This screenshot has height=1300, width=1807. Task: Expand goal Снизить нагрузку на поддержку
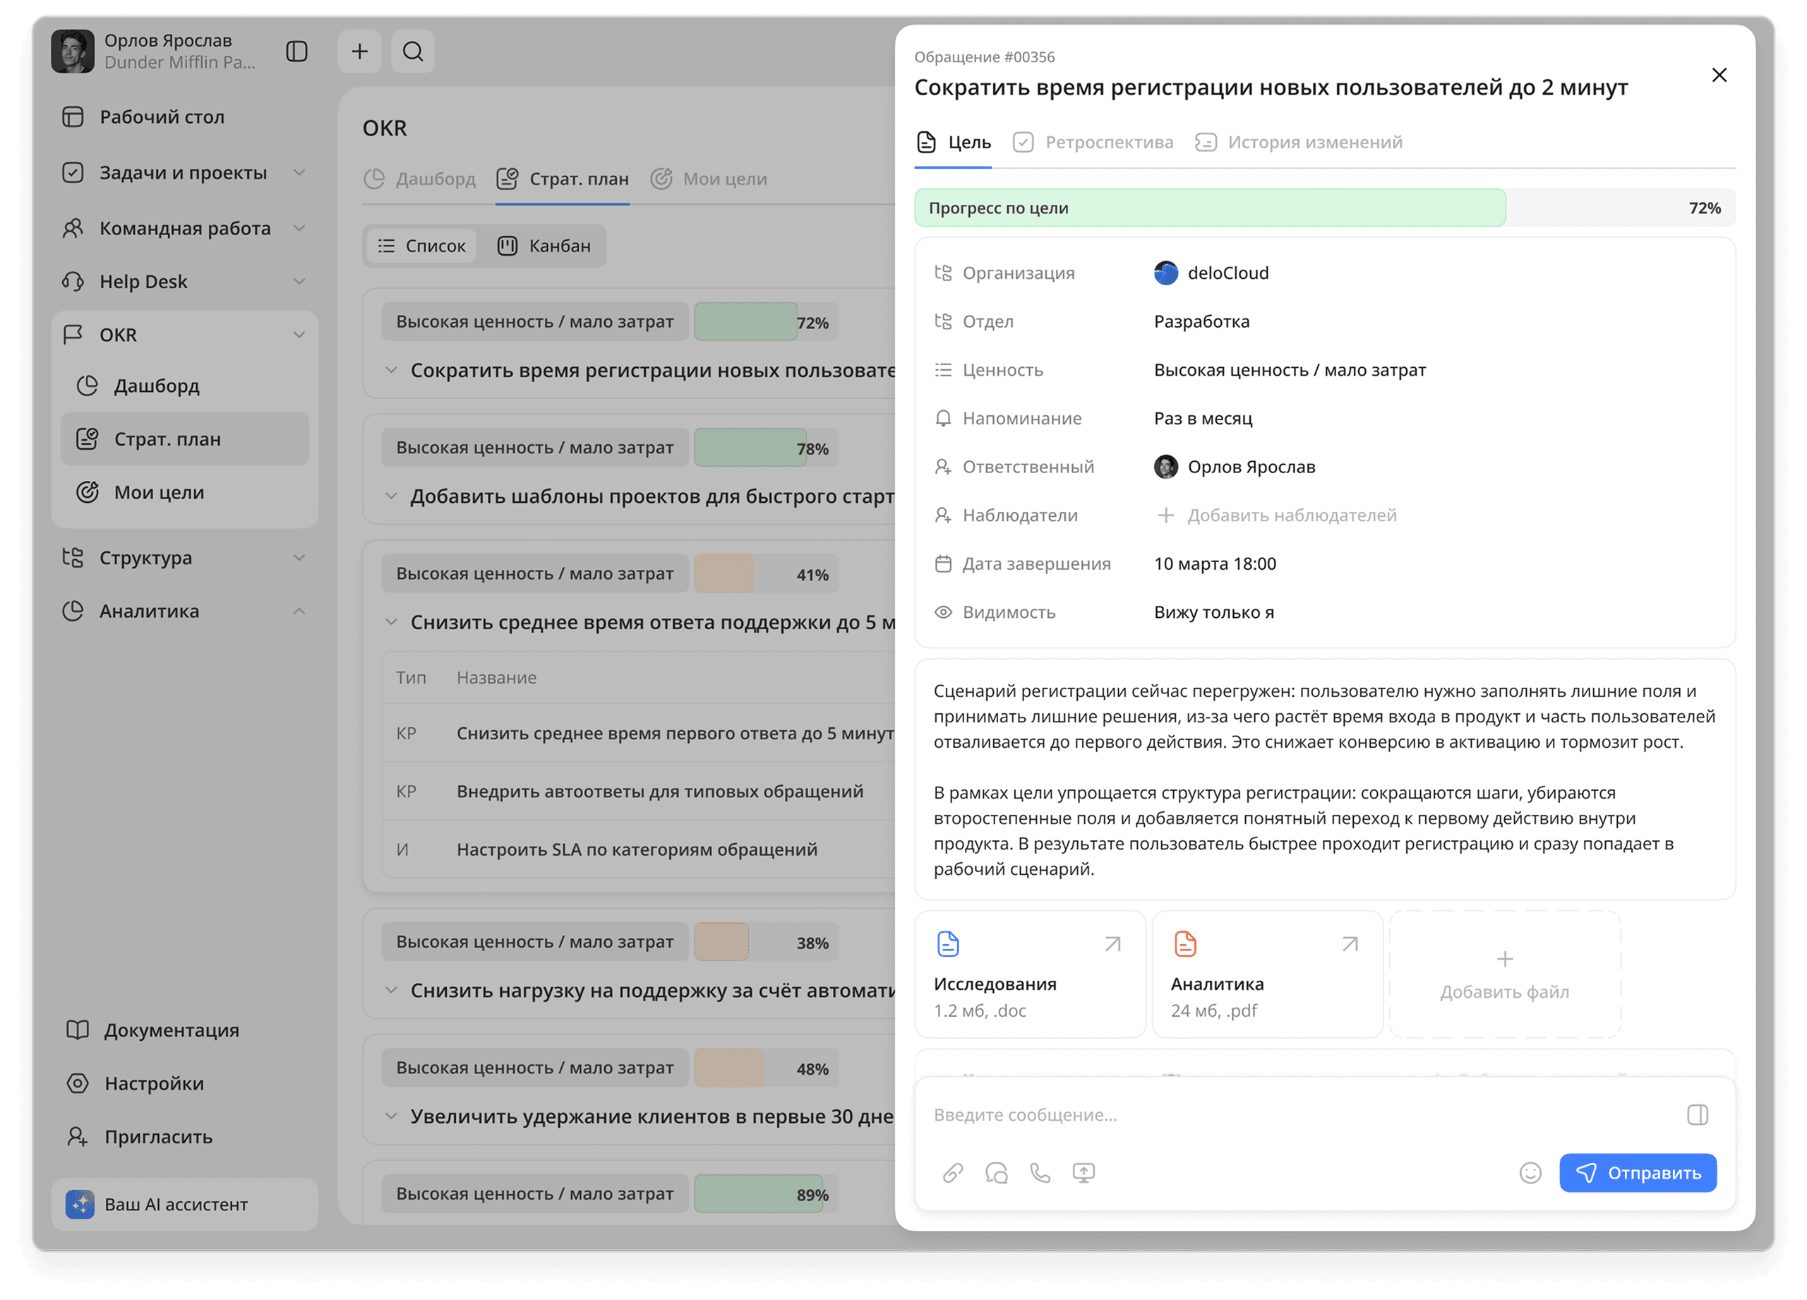pos(390,990)
